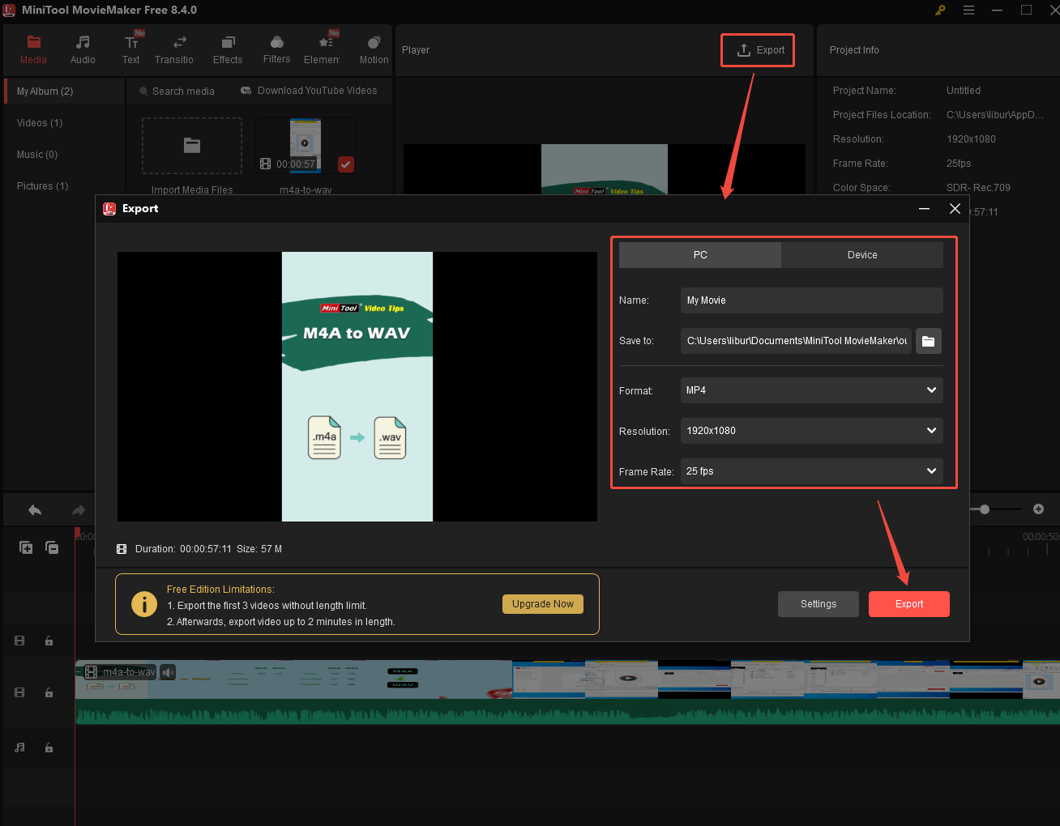This screenshot has height=826, width=1060.
Task: Switch to the Device tab
Action: (x=862, y=254)
